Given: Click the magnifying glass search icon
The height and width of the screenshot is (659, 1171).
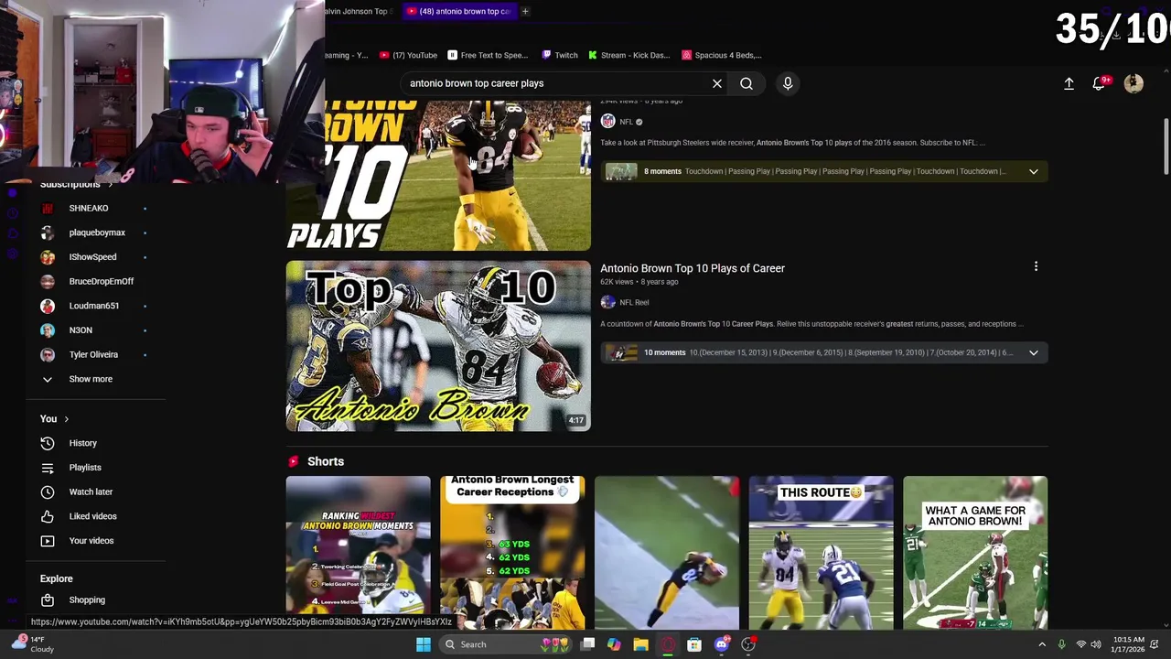Looking at the screenshot, I should click(747, 83).
